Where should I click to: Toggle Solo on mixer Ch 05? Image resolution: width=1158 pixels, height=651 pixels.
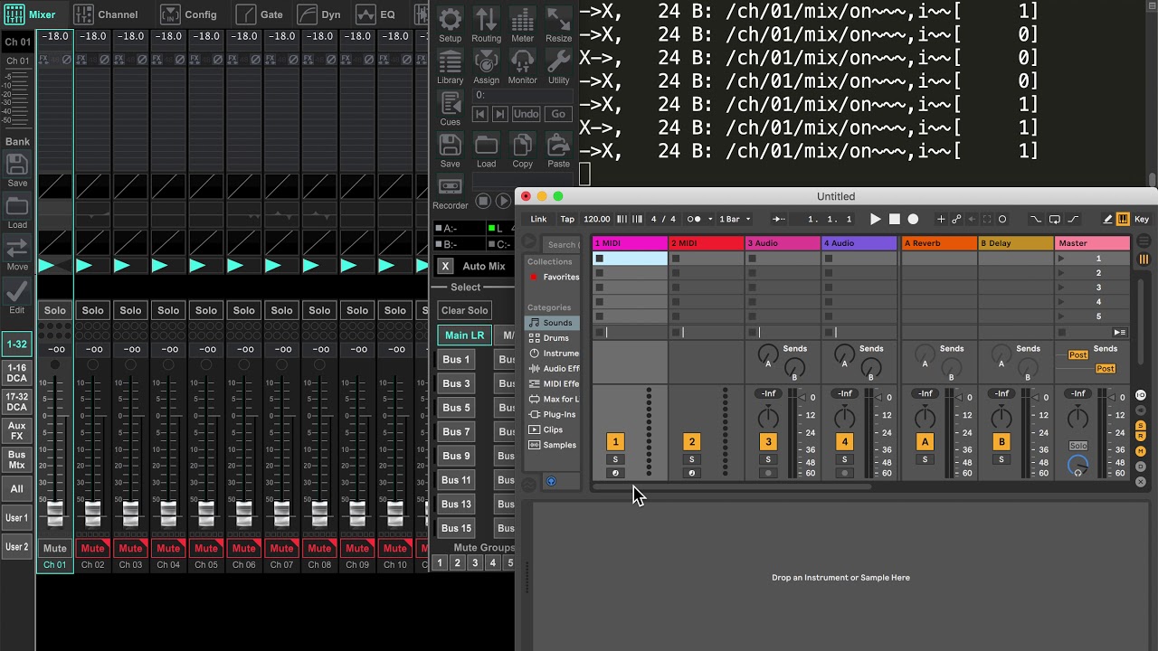(206, 310)
